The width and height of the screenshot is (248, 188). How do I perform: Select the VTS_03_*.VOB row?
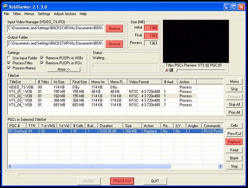click(x=102, y=101)
